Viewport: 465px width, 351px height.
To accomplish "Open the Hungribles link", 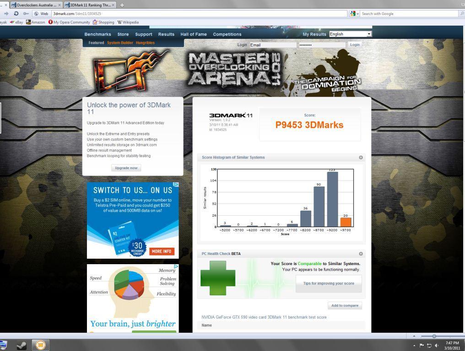I will [146, 43].
